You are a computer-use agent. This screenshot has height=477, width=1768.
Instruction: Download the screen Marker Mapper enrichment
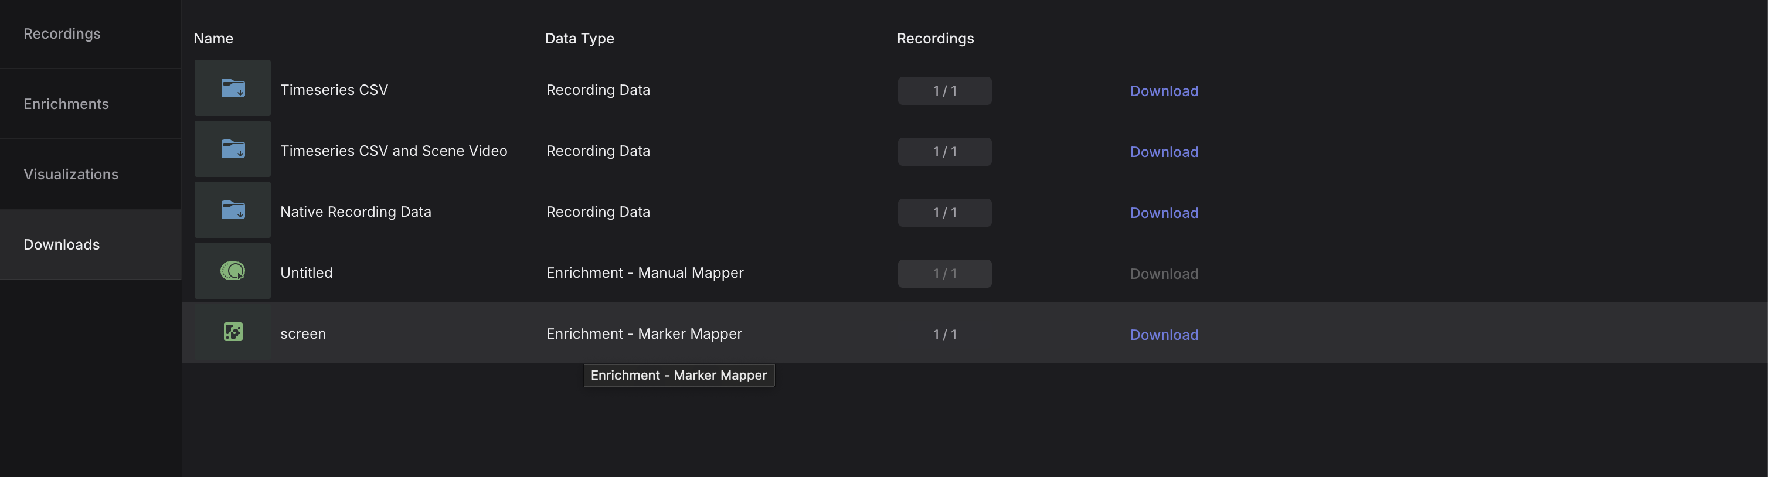click(x=1164, y=335)
